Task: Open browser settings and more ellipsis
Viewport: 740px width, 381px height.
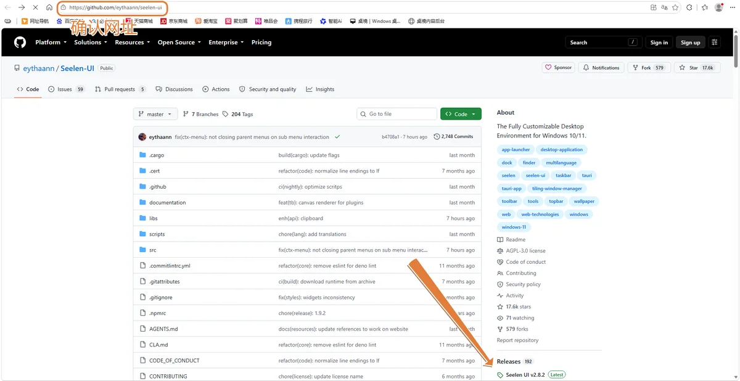Action: click(732, 7)
